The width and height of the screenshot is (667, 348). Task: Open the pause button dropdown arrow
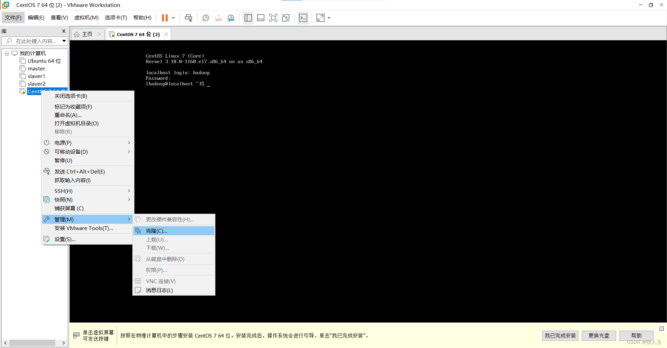(x=173, y=18)
